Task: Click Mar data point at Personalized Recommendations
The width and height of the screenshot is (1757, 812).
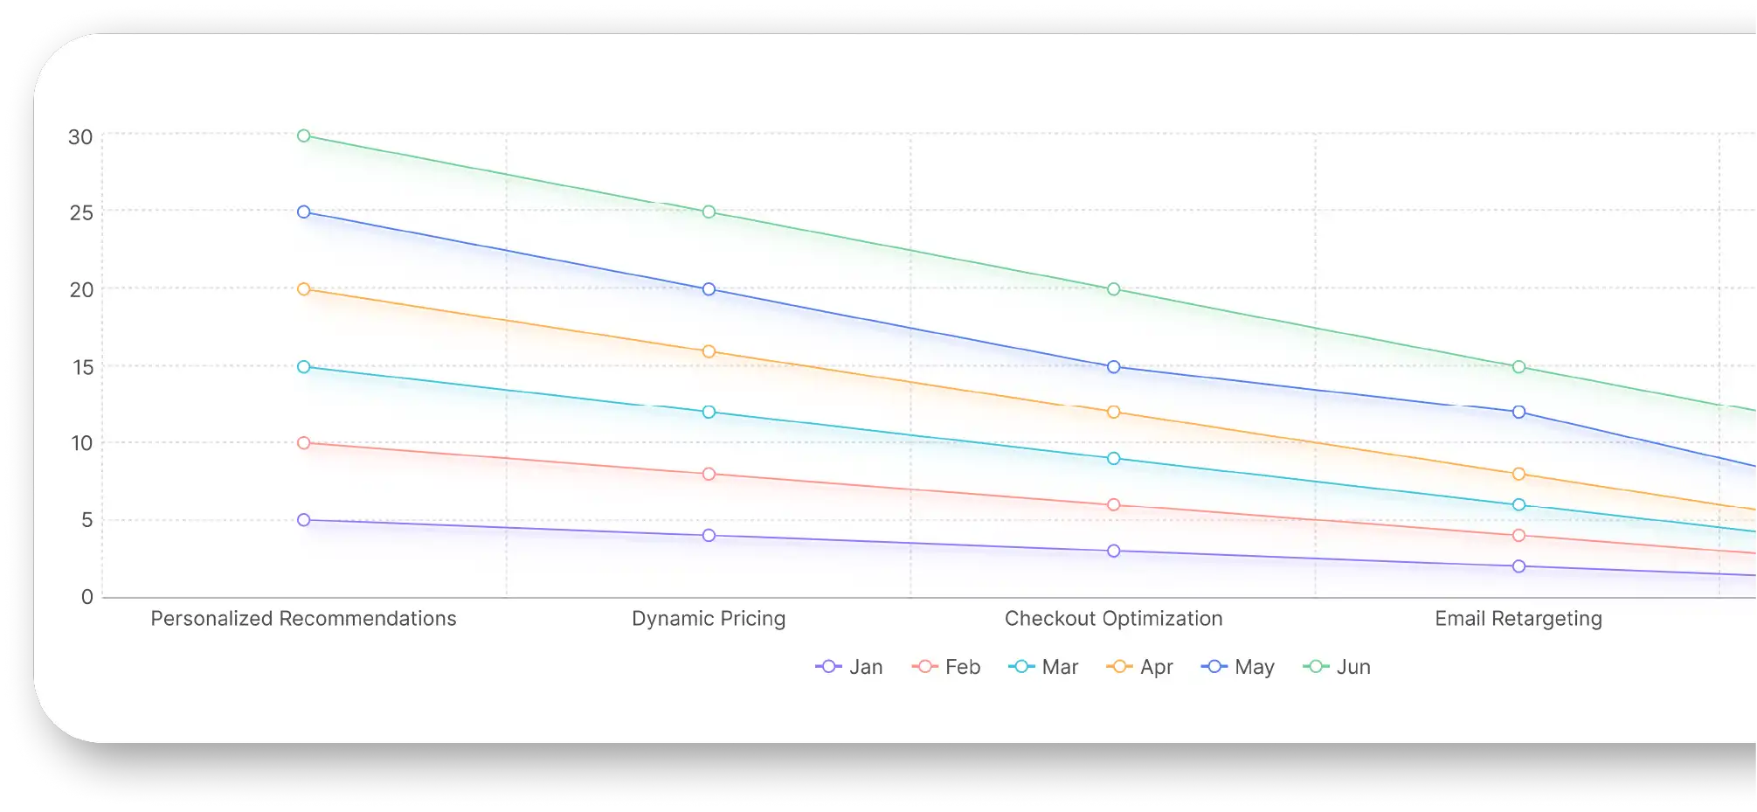Action: tap(304, 367)
